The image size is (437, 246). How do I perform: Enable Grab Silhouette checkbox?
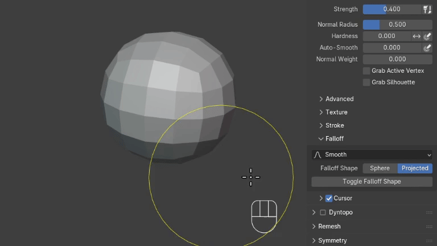(x=366, y=82)
